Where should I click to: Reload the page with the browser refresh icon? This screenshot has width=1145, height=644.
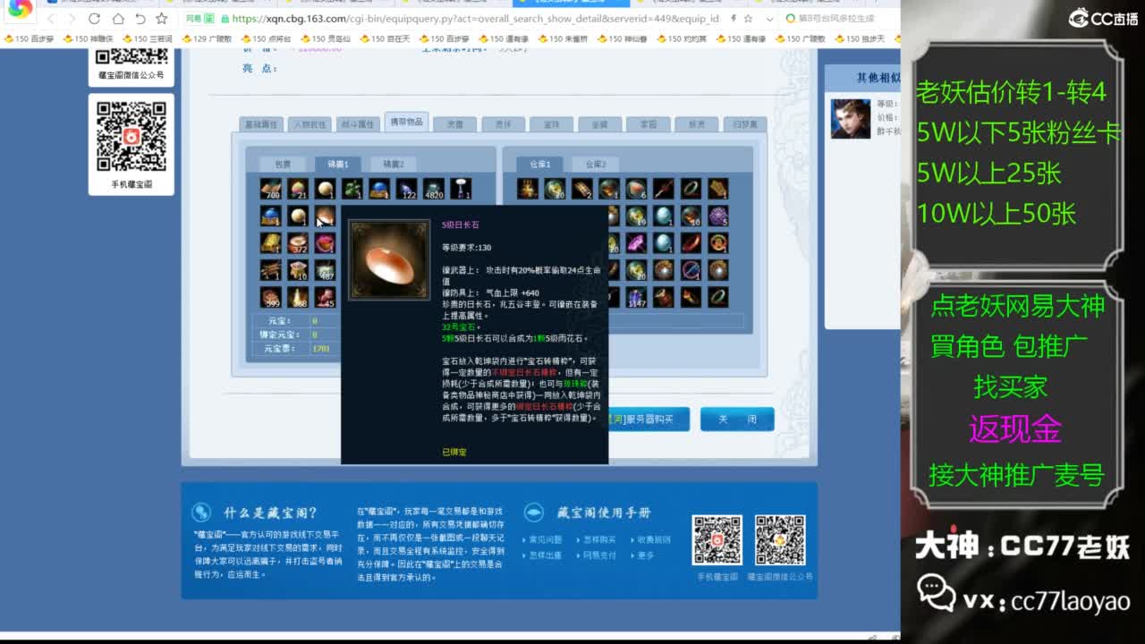94,18
